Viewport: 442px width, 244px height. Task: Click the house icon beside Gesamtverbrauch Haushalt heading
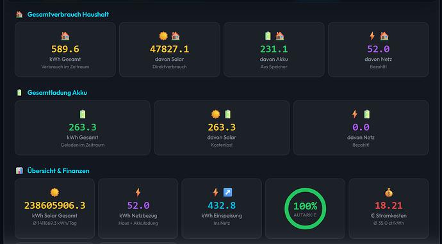point(19,14)
